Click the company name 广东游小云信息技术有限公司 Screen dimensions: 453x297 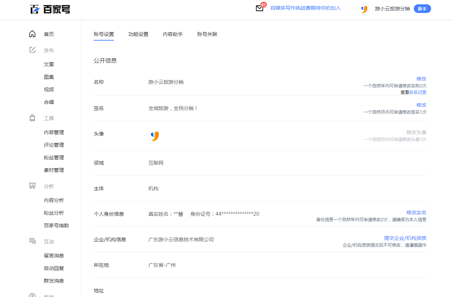pos(181,239)
